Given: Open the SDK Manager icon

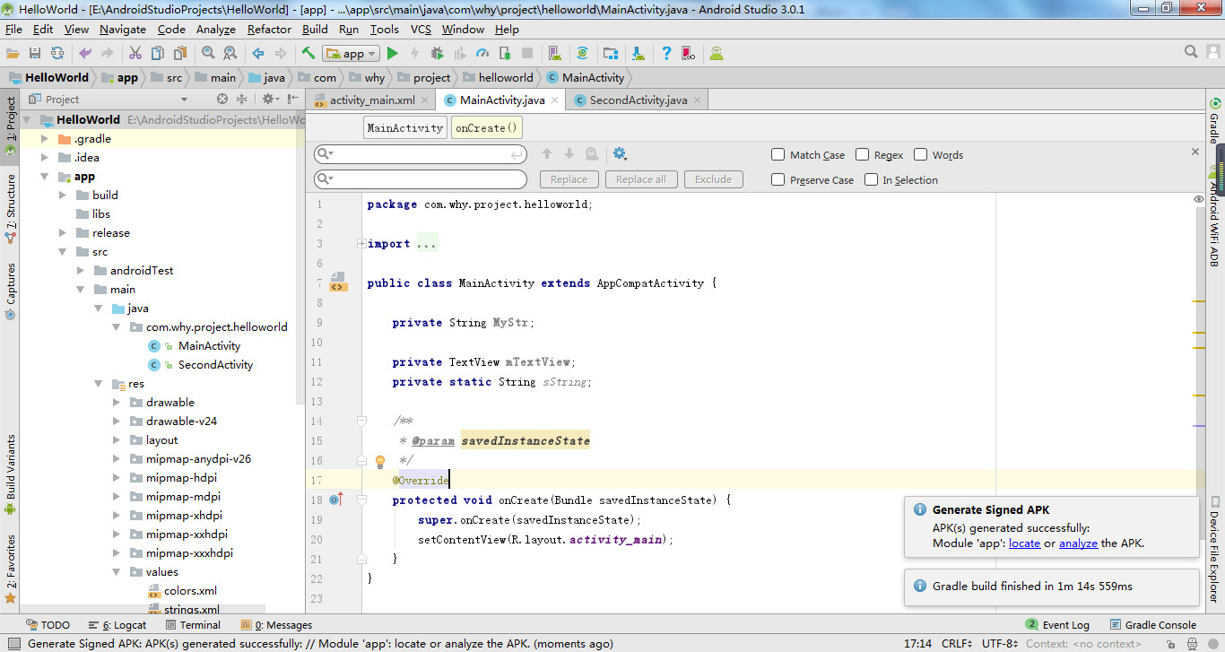Looking at the screenshot, I should pyautogui.click(x=638, y=54).
